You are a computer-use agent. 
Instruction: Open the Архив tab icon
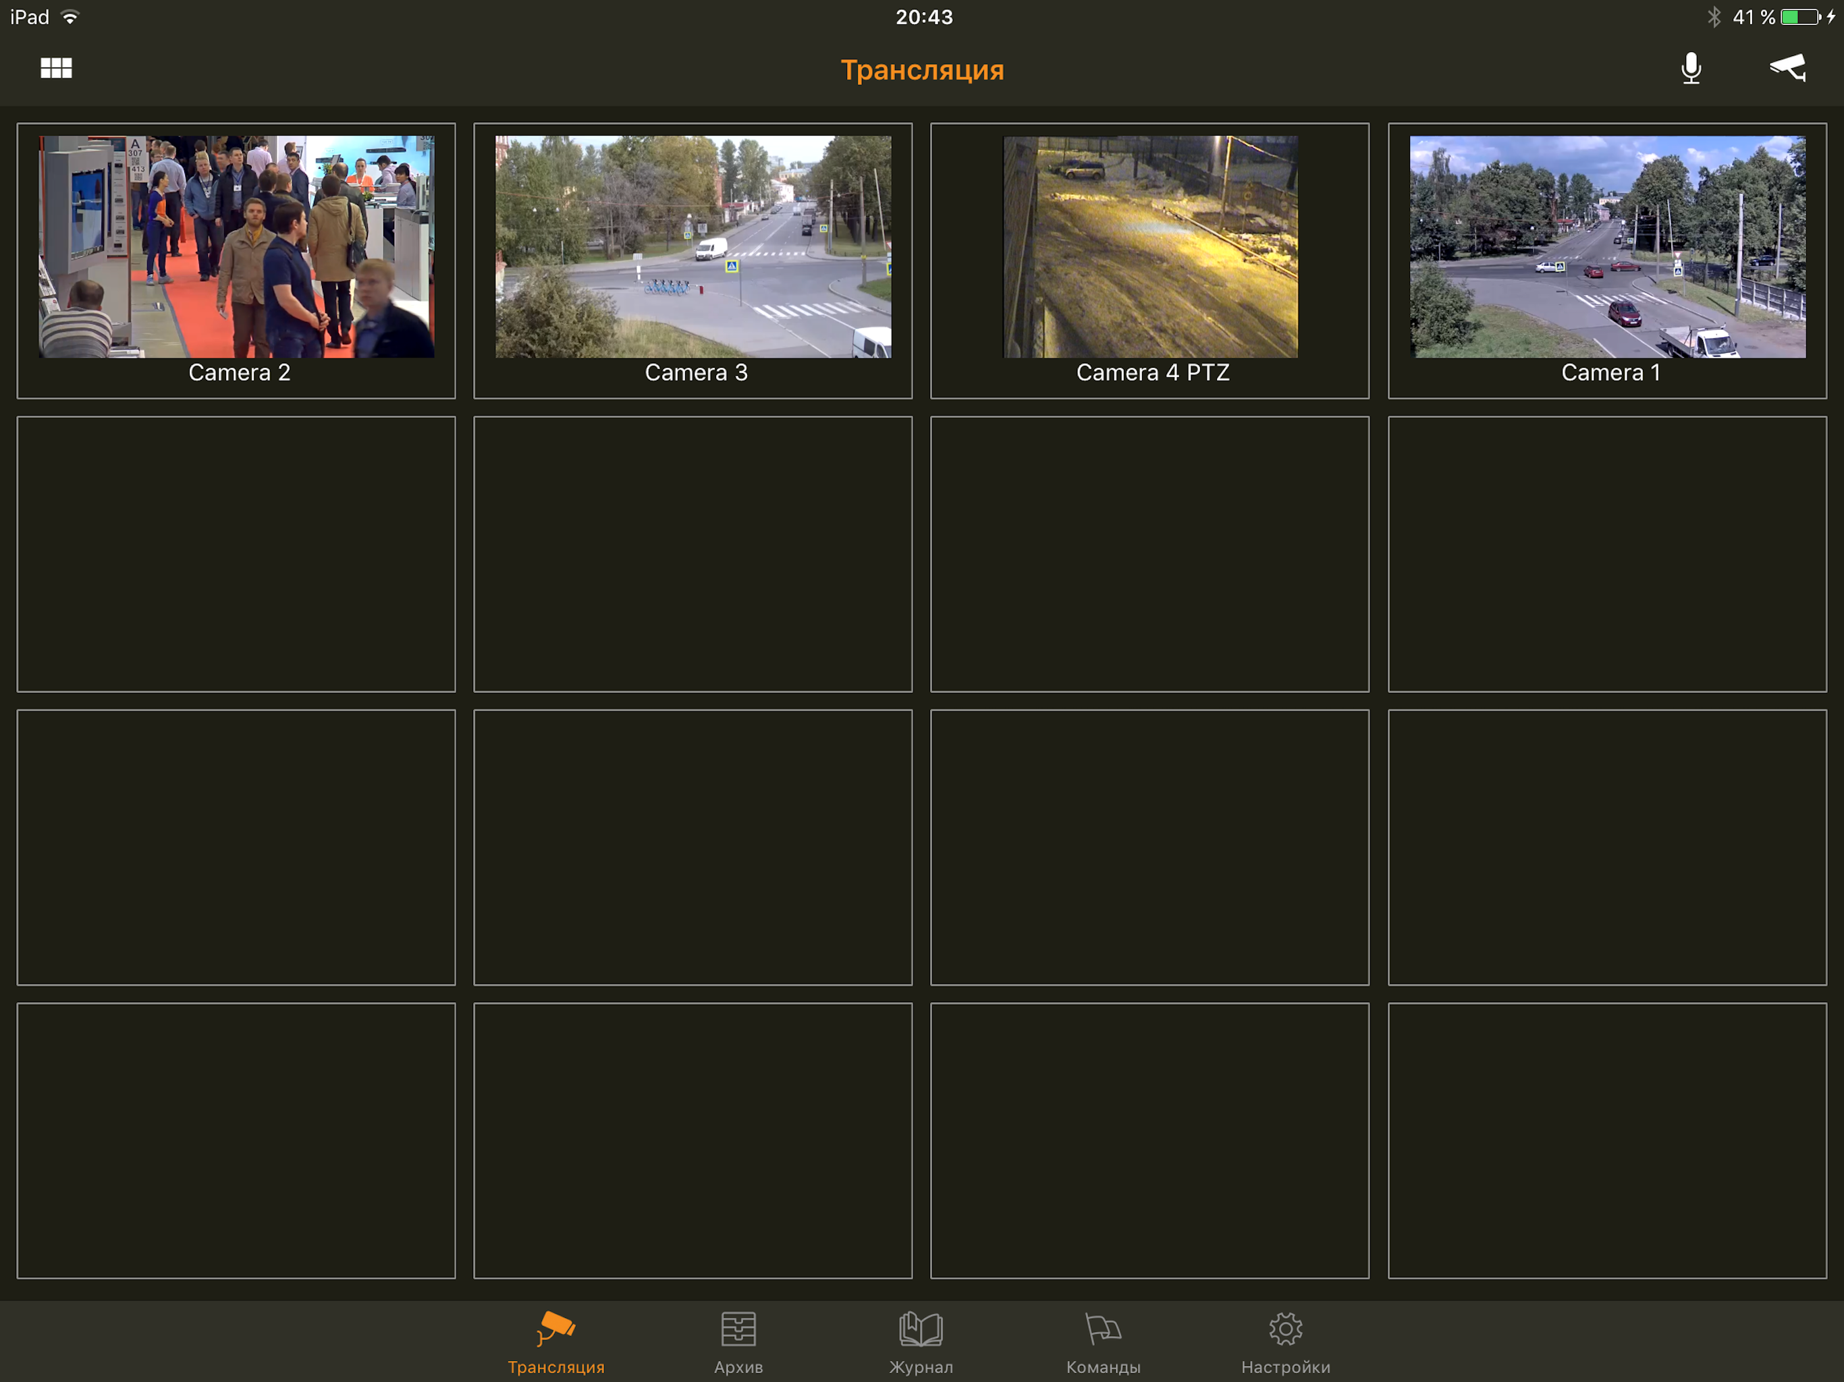pyautogui.click(x=738, y=1329)
